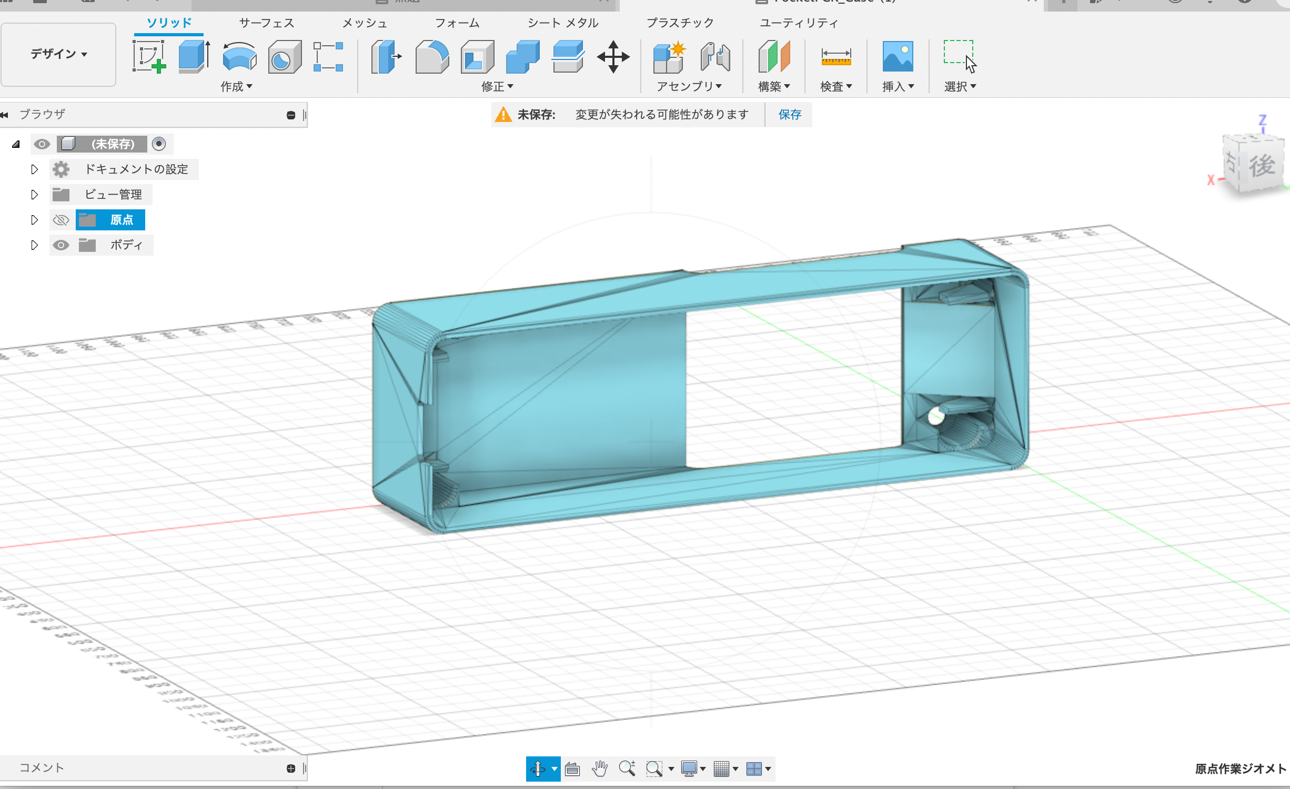Viewport: 1290px width, 789px height.
Task: Select the Revolve tool
Action: (x=239, y=56)
